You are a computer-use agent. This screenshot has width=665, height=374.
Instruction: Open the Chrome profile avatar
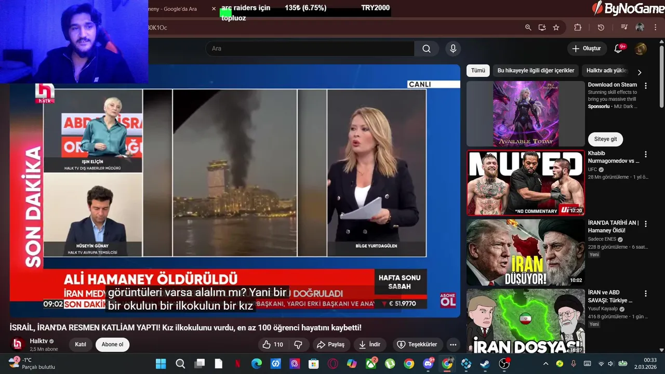click(640, 28)
